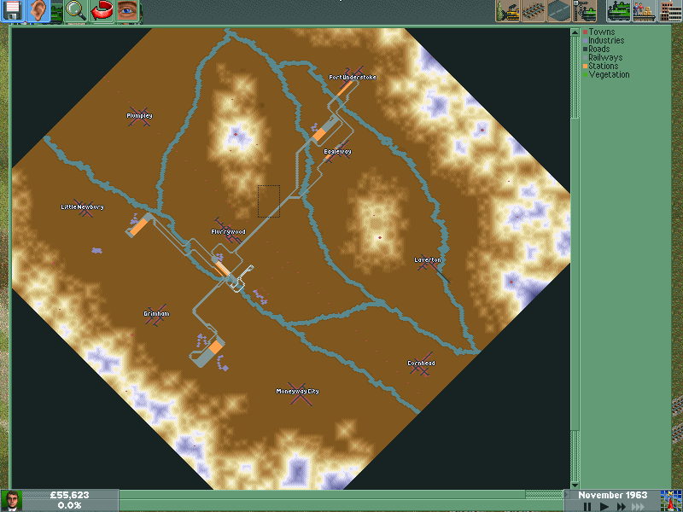Open the stations list with passengers icon
Viewport: 683px width, 512px height.
tap(645, 11)
